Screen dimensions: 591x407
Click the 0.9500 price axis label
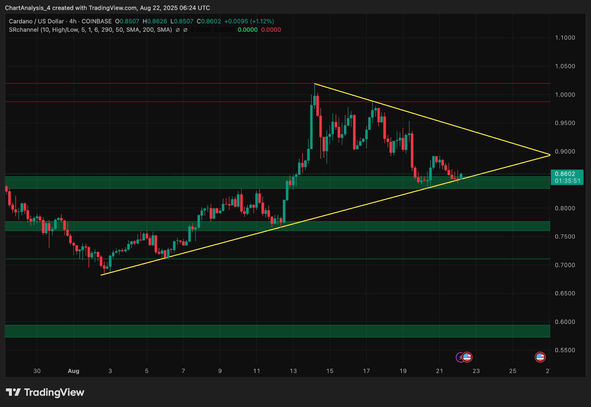point(565,123)
